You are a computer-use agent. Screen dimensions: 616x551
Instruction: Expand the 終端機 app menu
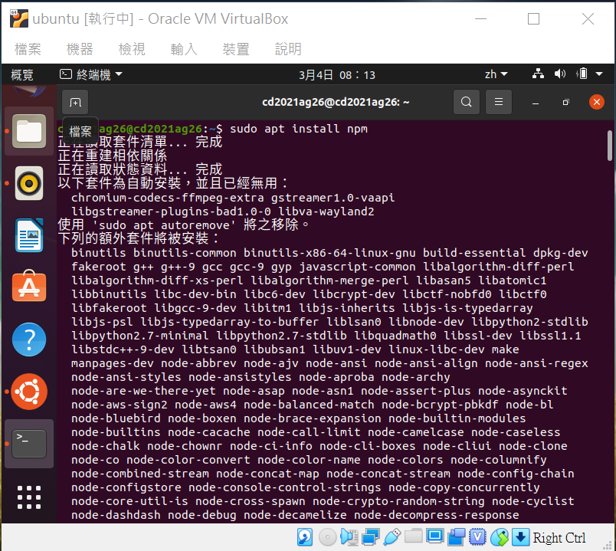click(90, 74)
